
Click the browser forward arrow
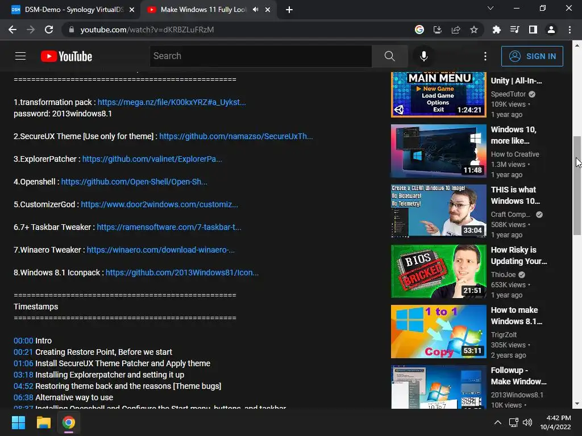click(x=31, y=30)
